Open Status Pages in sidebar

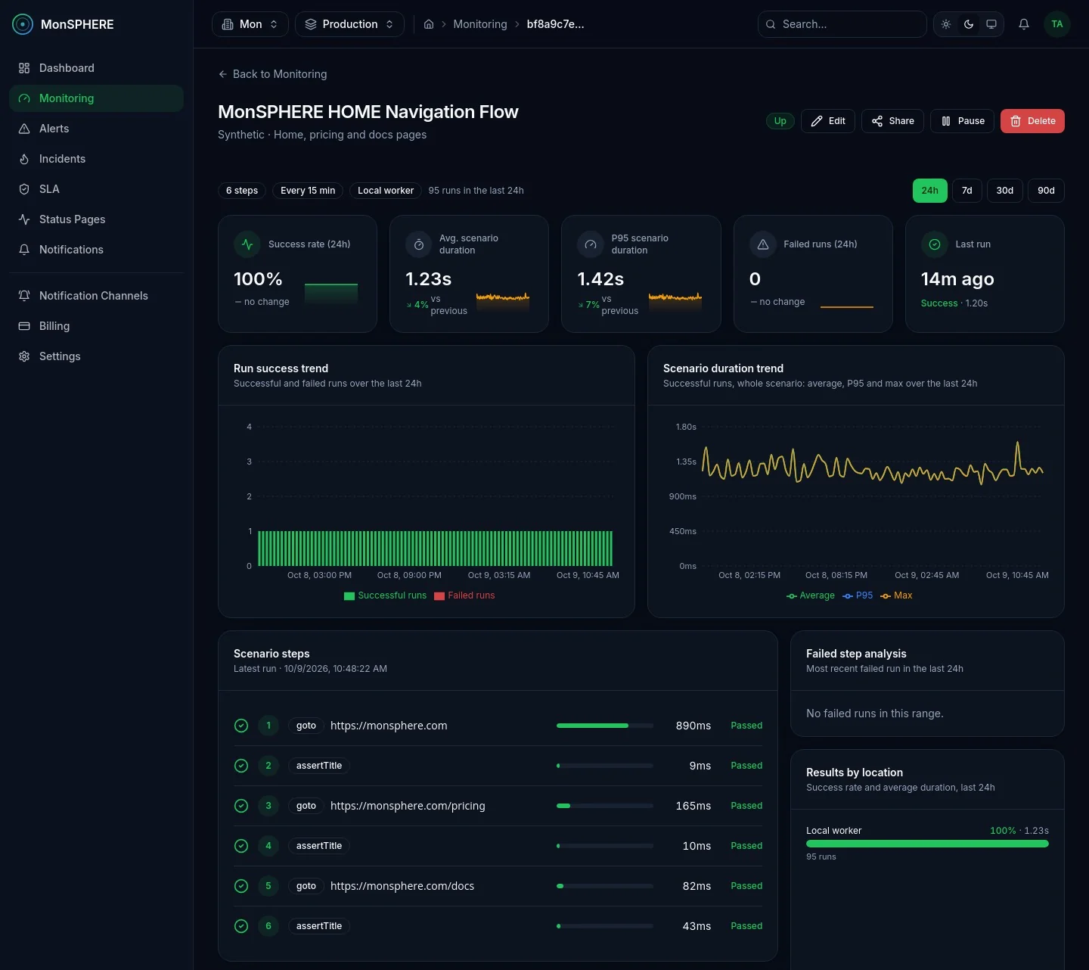[x=96, y=219]
